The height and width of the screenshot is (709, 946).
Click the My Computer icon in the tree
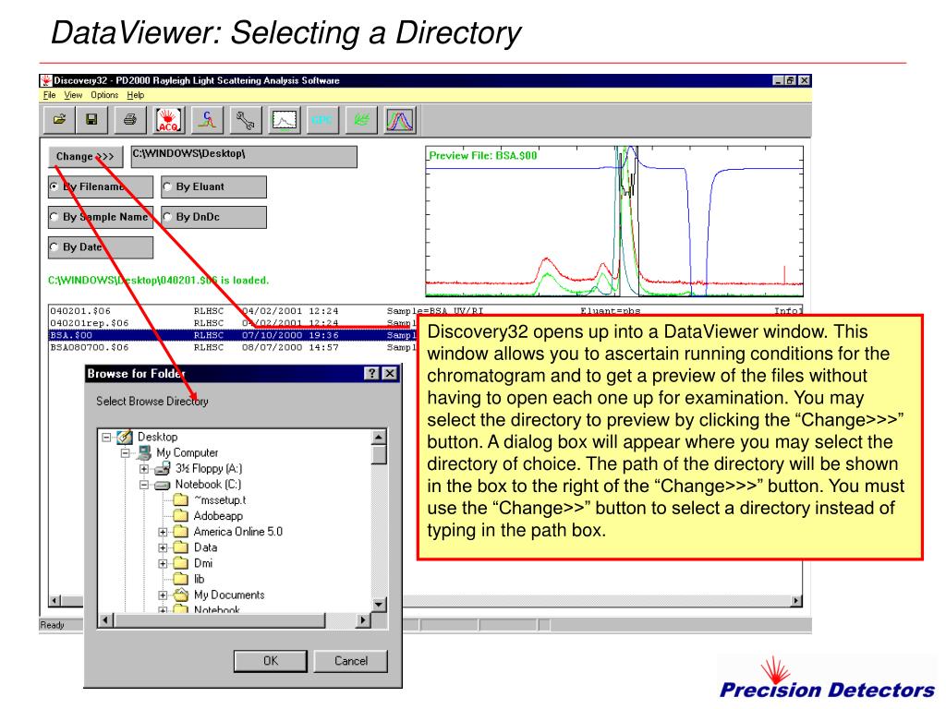click(144, 452)
